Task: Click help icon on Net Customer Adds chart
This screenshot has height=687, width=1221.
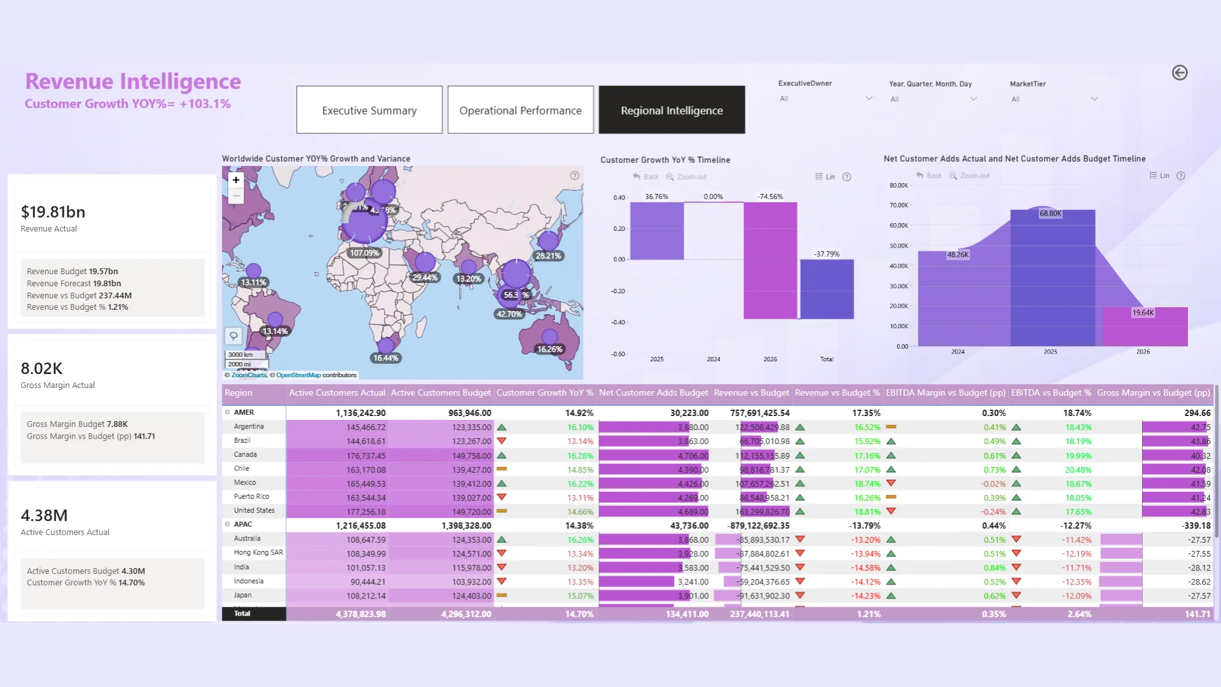Action: pyautogui.click(x=1180, y=176)
